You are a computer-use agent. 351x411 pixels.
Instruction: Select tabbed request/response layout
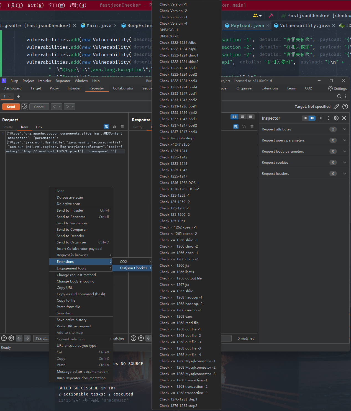(x=250, y=117)
